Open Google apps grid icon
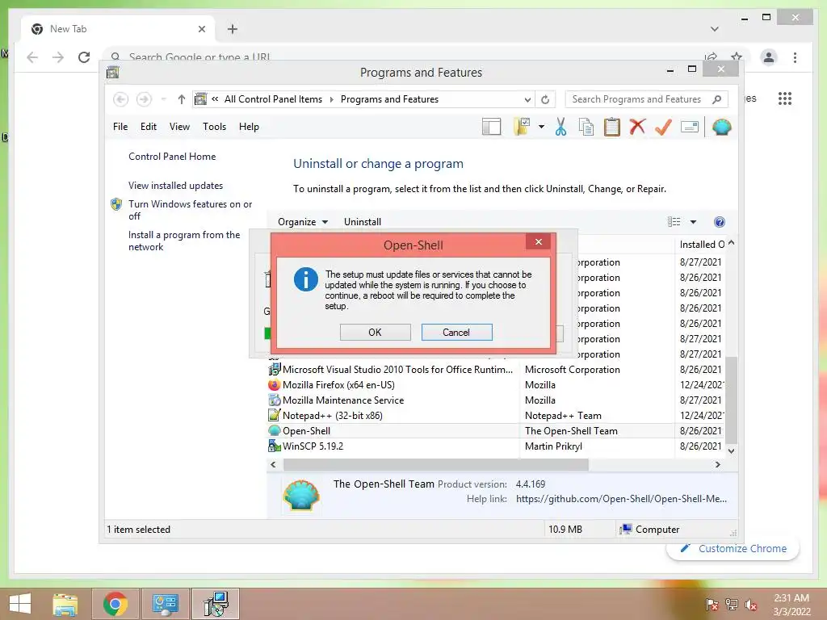This screenshot has width=827, height=620. click(x=785, y=98)
